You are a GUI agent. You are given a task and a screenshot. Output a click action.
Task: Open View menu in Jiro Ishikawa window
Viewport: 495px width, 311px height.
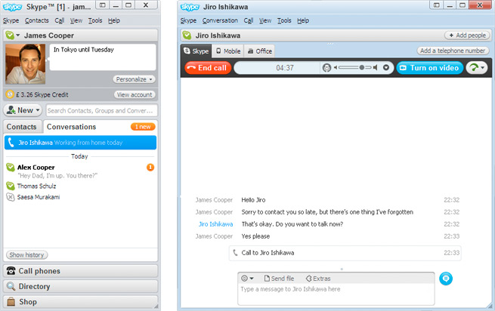pyautogui.click(x=265, y=20)
